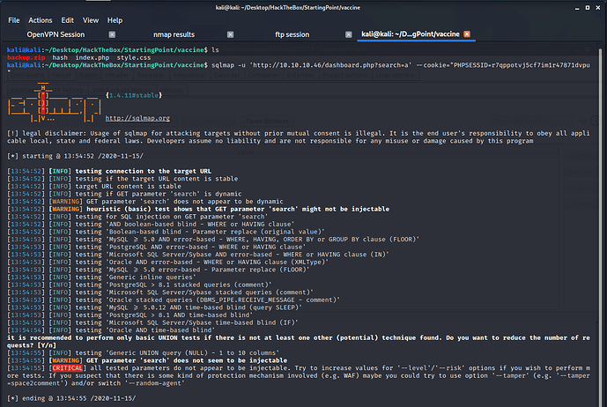Switch to the ftp session tab

point(292,34)
